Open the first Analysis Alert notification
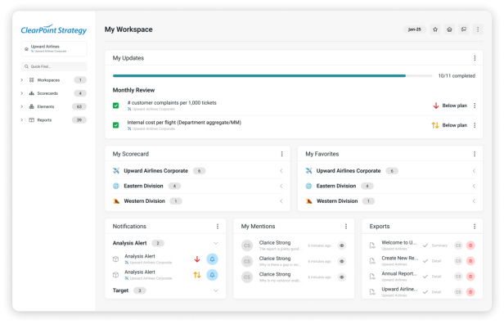504x324 pixels. 140,256
